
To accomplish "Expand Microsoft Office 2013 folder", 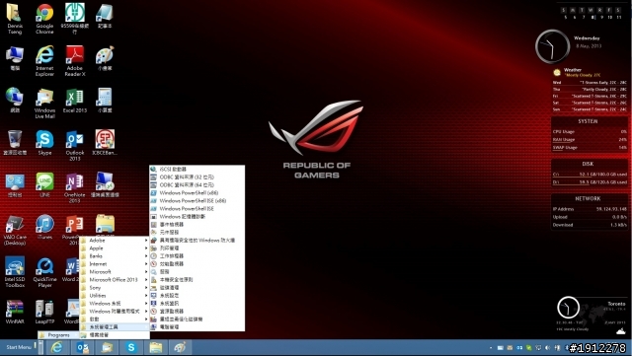I will (115, 279).
